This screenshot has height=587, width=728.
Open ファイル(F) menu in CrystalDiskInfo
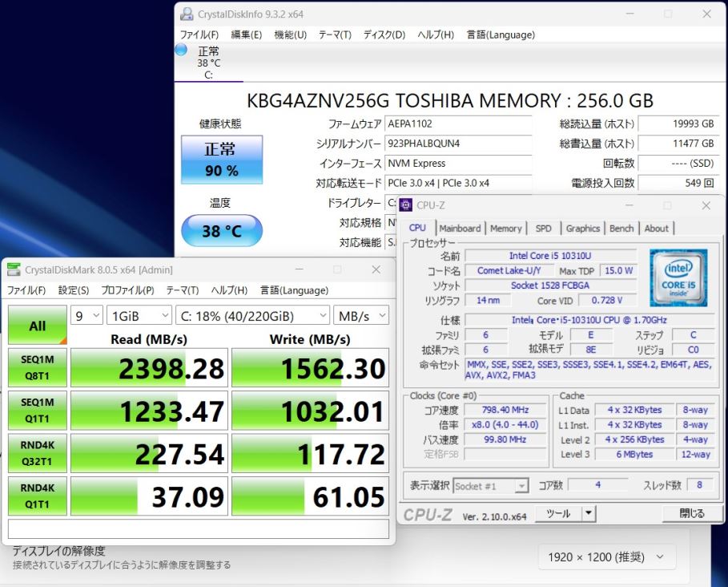(x=199, y=34)
